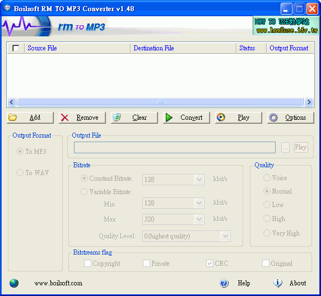The image size is (321, 296).
Task: Select the To WAV radio button
Action: point(20,172)
